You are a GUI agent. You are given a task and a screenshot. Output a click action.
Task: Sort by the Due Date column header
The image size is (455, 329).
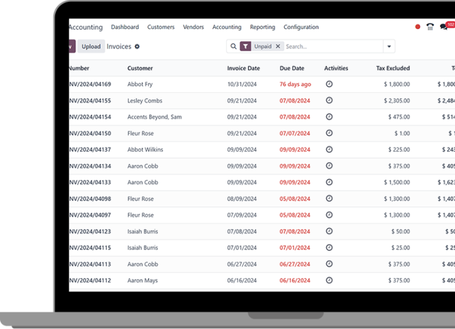292,68
